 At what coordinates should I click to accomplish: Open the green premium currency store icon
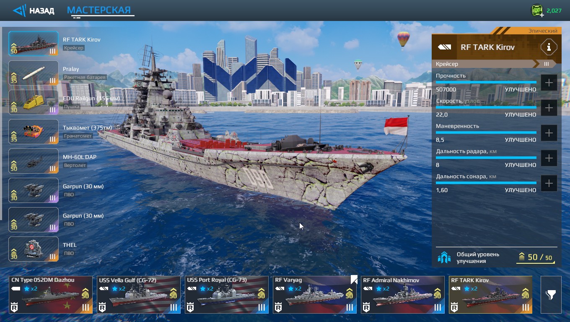click(x=537, y=11)
